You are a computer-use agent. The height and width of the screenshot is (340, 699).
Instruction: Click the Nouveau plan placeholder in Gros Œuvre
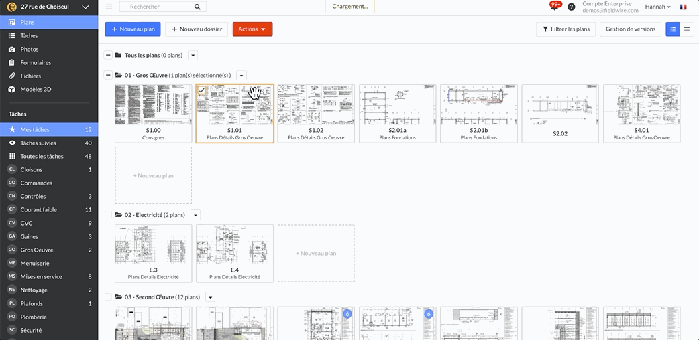click(x=154, y=175)
